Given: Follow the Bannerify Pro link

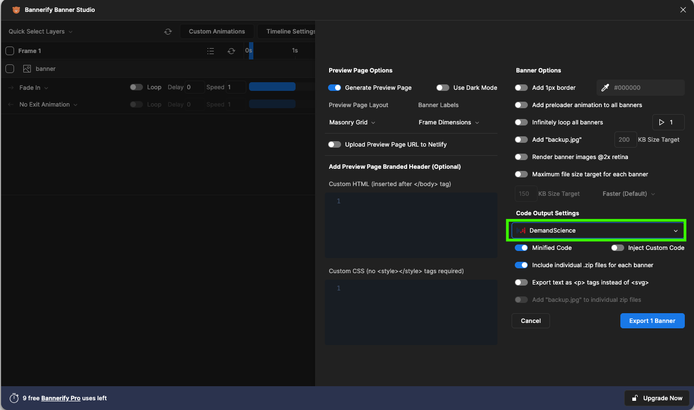Looking at the screenshot, I should (x=61, y=398).
